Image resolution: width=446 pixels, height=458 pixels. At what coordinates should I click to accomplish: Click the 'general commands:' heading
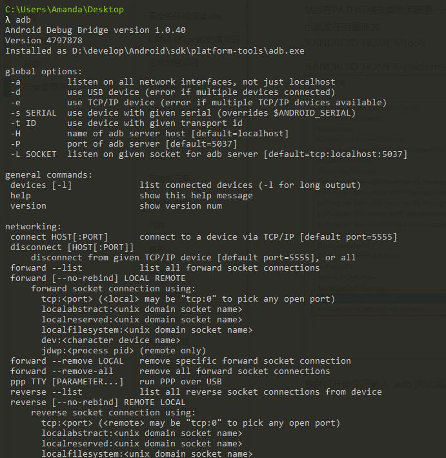point(48,175)
